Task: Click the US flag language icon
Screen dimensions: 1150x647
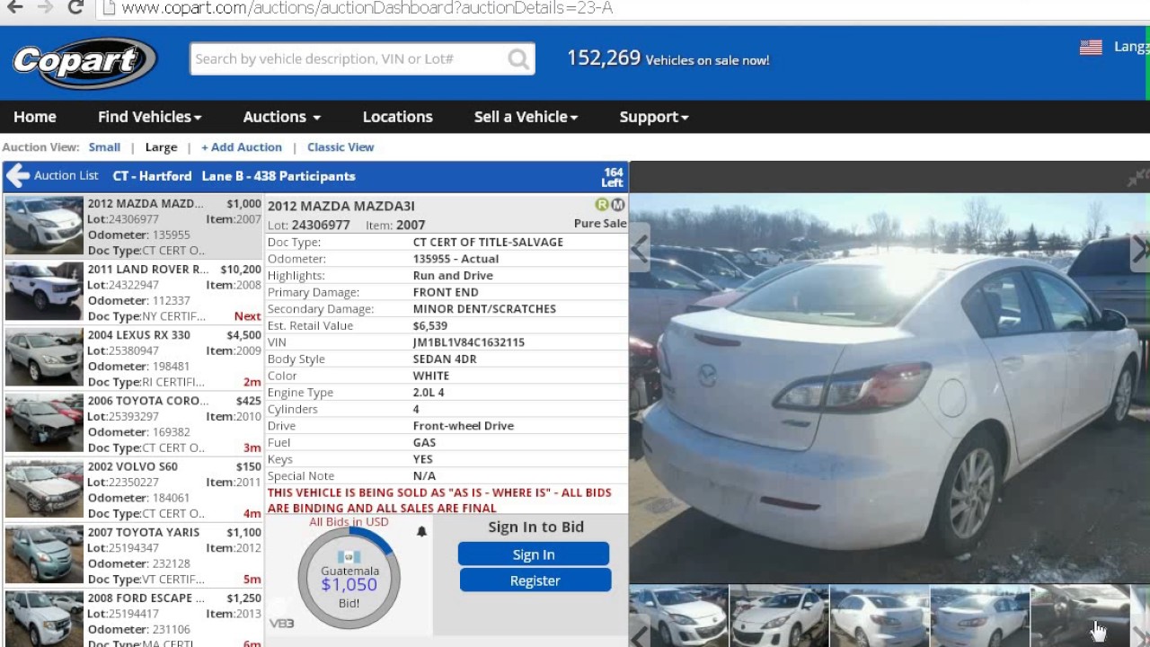Action: (x=1091, y=48)
